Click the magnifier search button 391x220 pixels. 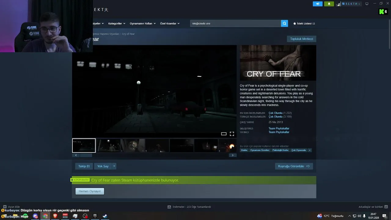point(284,24)
